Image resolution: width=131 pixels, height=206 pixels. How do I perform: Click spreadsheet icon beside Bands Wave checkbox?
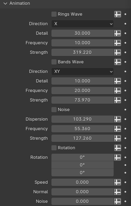pyautogui.click(x=118, y=62)
